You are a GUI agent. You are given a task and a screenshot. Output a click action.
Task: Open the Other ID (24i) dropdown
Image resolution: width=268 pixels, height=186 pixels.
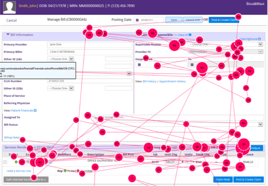60,59
